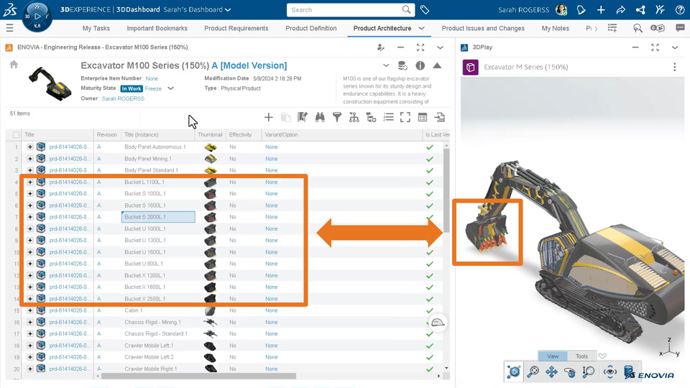Select the Tools tab in 3DPlay

click(581, 356)
